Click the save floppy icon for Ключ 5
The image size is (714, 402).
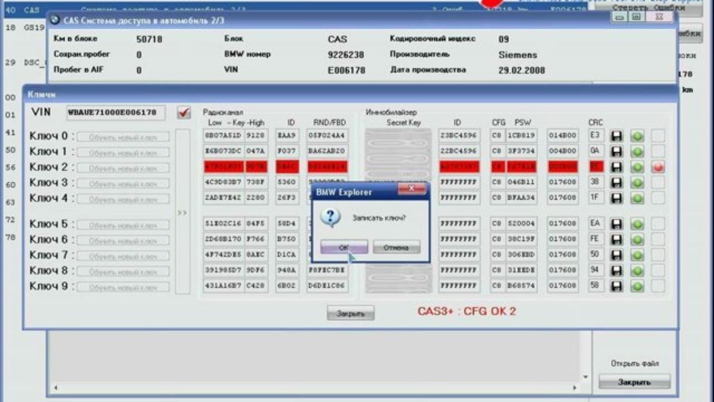coord(616,224)
